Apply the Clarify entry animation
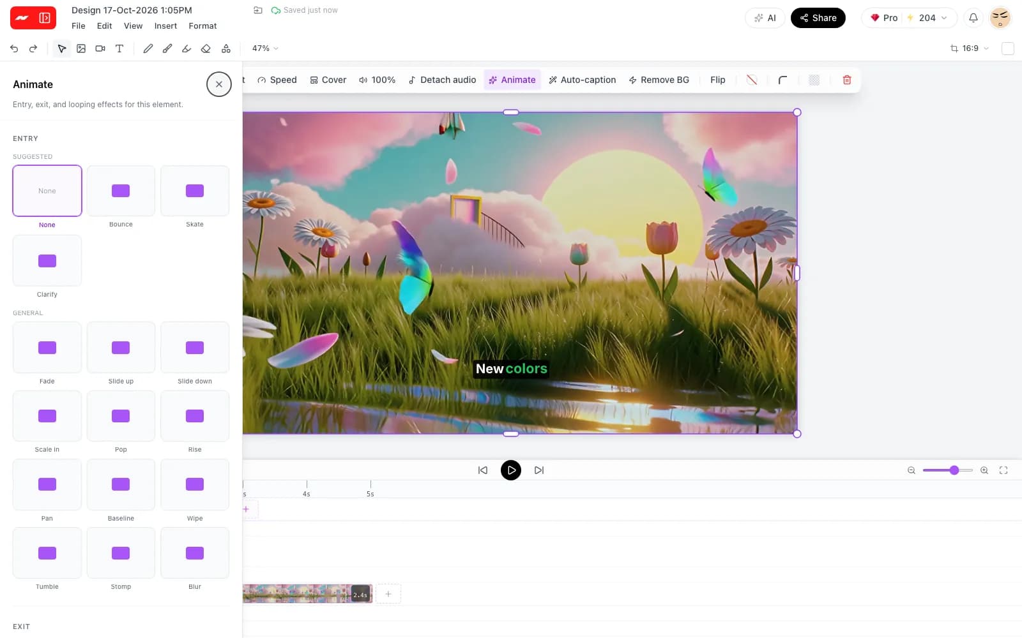1022x638 pixels. pyautogui.click(x=47, y=260)
